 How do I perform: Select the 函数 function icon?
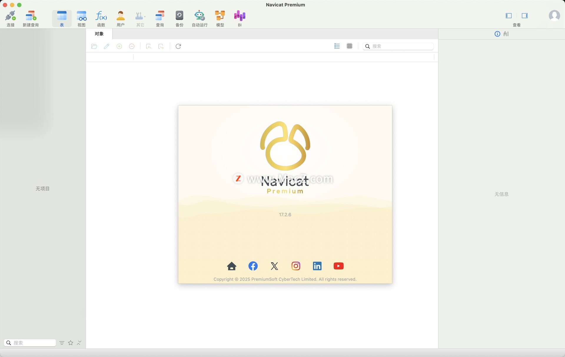click(101, 19)
